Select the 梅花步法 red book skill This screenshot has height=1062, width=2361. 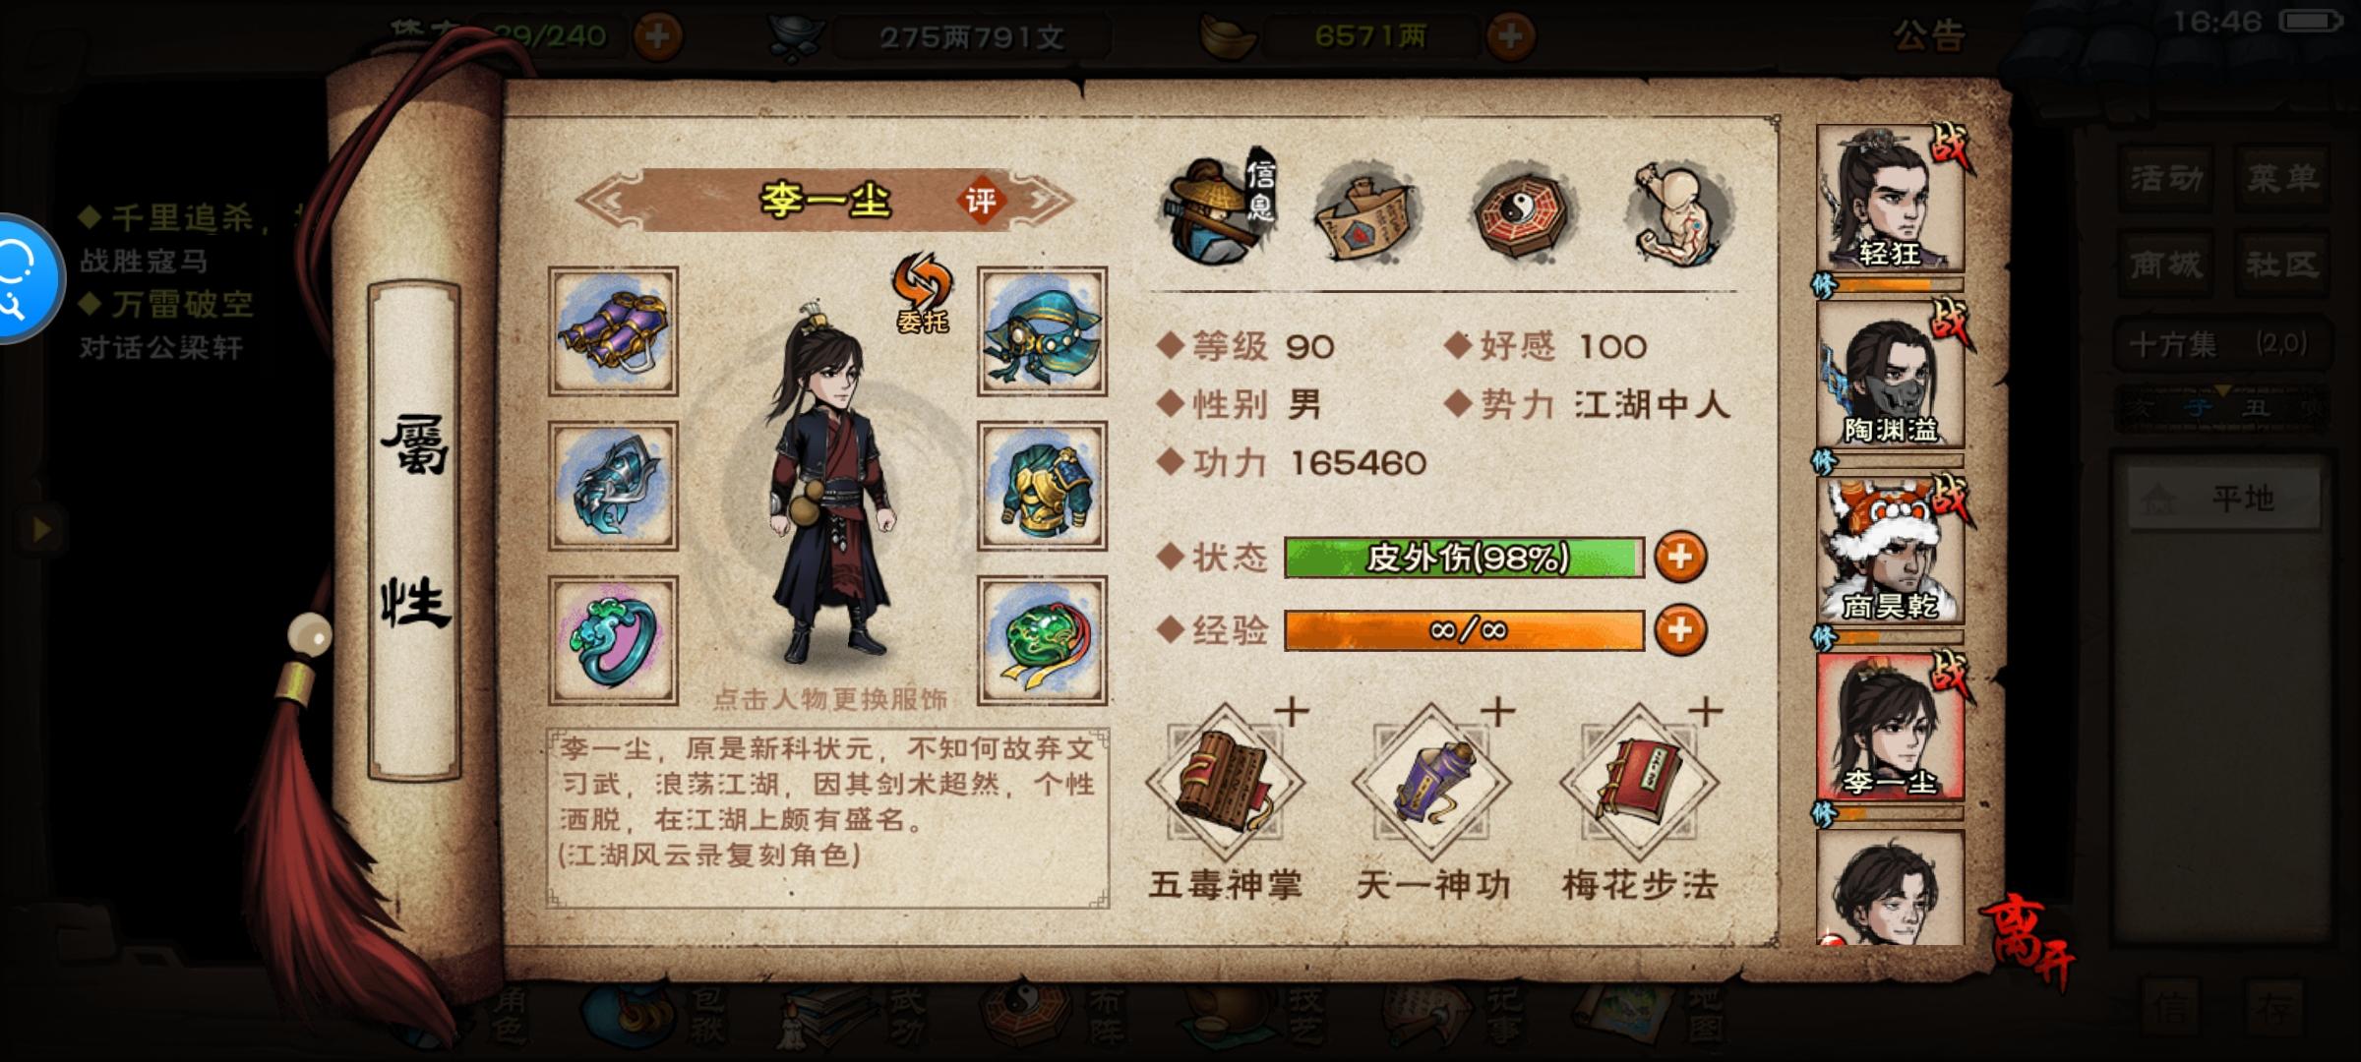point(1639,784)
